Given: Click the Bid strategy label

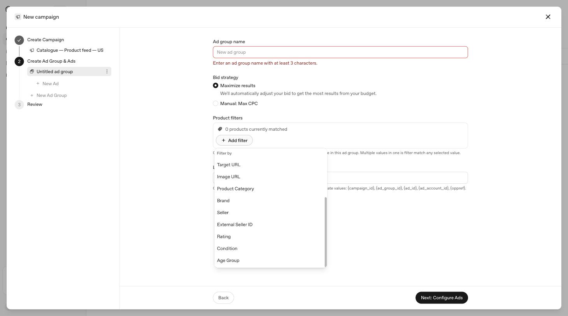Looking at the screenshot, I should (226, 77).
